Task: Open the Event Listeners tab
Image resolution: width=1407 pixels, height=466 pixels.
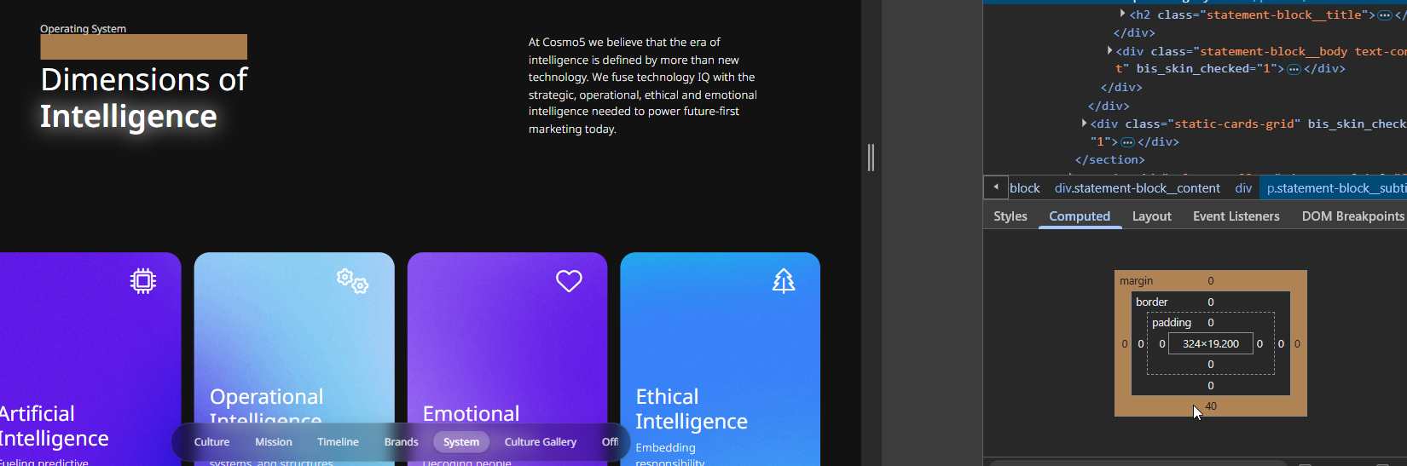Action: click(1236, 216)
